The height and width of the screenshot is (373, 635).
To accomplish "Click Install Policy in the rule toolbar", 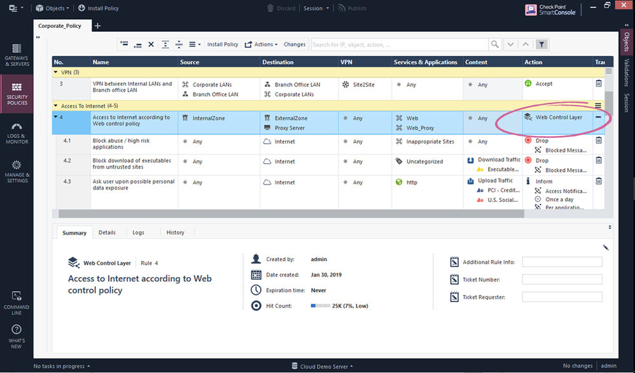I will 222,44.
